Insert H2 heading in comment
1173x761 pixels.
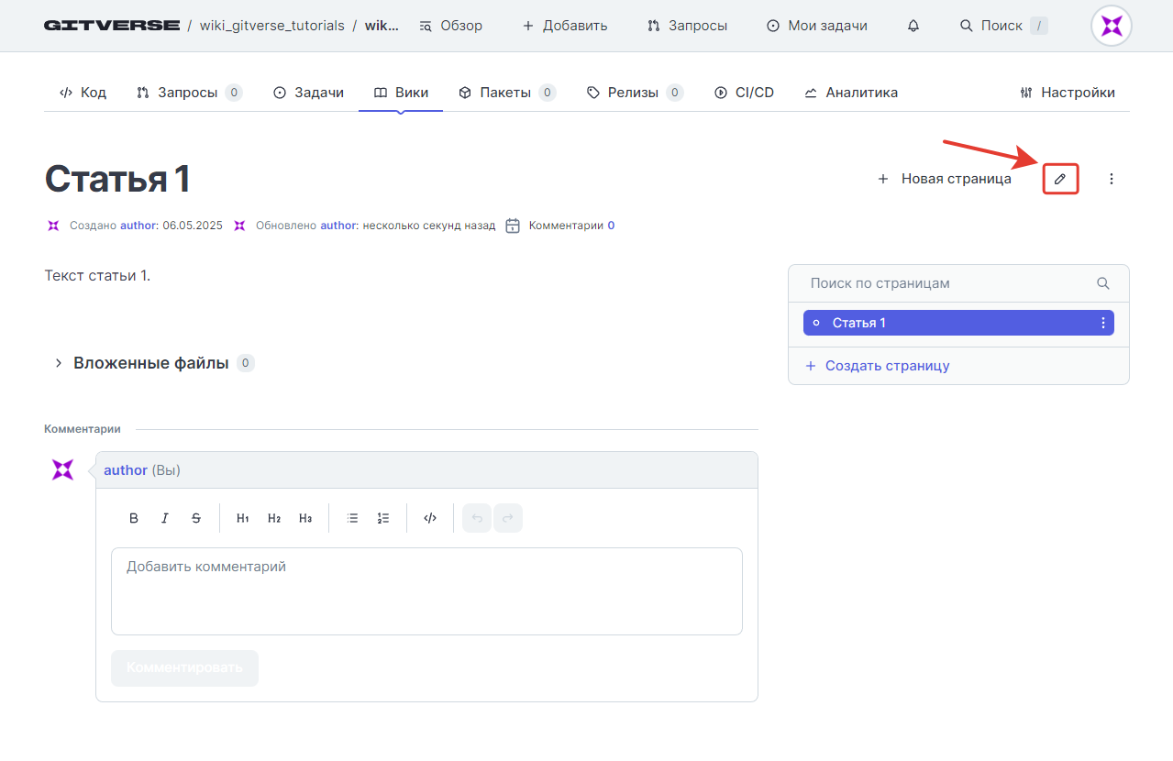pyautogui.click(x=274, y=518)
